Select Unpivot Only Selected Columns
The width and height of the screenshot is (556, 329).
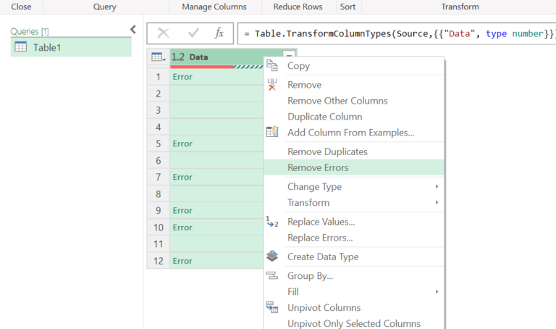tap(354, 323)
